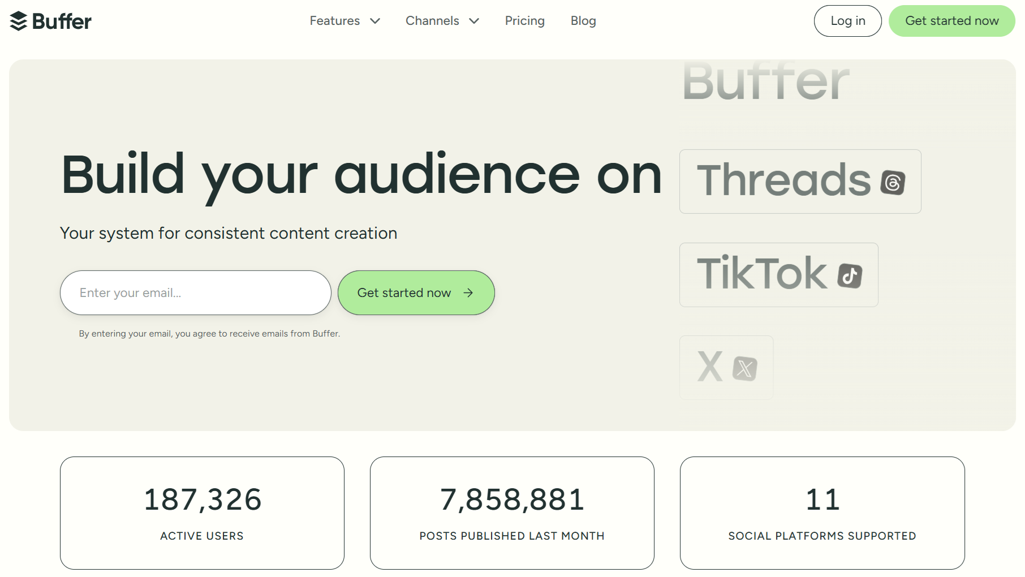Click the X platform logo icon
This screenshot has height=577, width=1025.
745,368
